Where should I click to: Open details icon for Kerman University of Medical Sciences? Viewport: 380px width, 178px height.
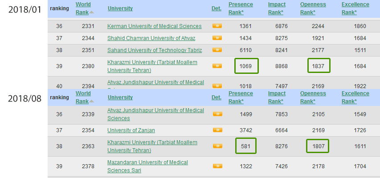pos(217,26)
